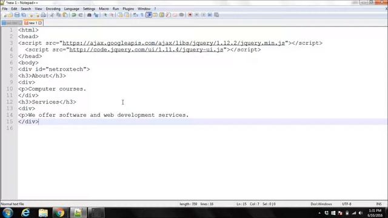Click the code.jquery.com jquery-ui.js URL
388x218 pixels.
point(146,50)
